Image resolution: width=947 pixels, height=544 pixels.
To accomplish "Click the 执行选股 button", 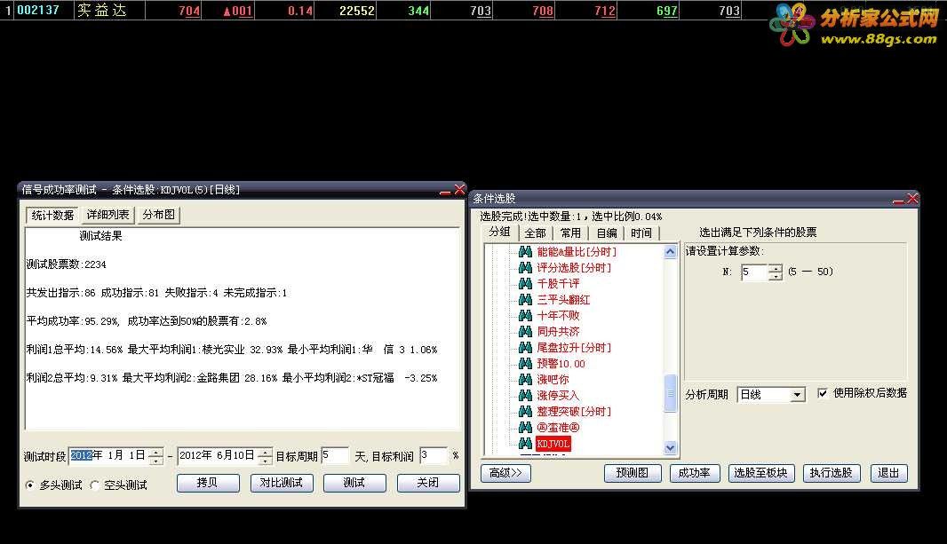I will [831, 473].
